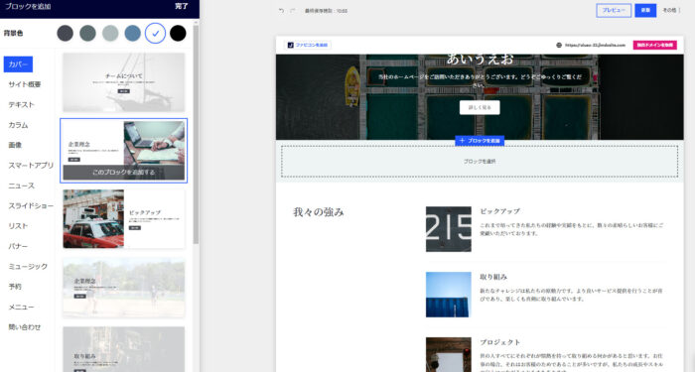Click the pink custom domain button
695x372 pixels.
point(654,46)
